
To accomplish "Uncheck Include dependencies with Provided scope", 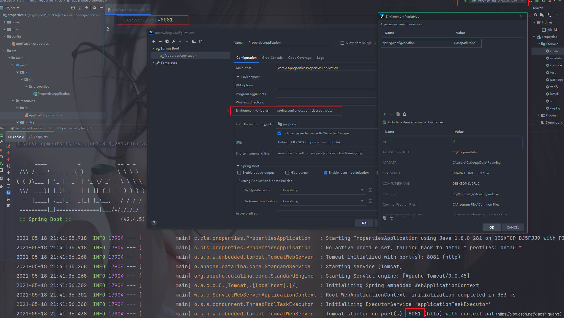I will point(279,133).
